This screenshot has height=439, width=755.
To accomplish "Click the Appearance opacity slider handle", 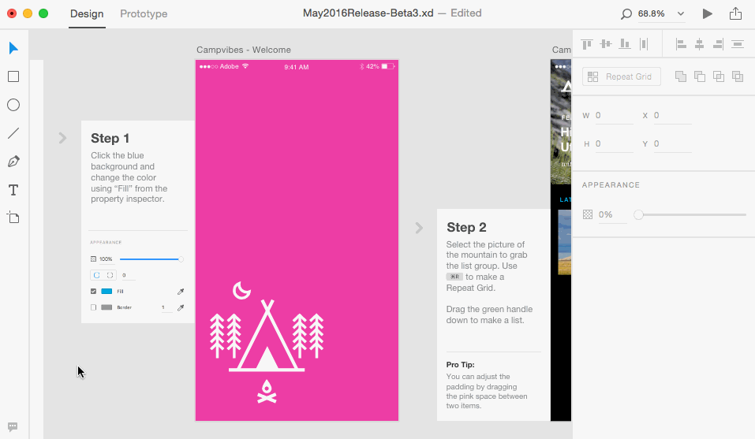I will tap(638, 214).
